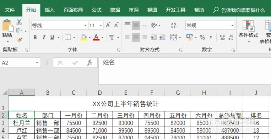Switch to the 审阅 tab

[134, 10]
